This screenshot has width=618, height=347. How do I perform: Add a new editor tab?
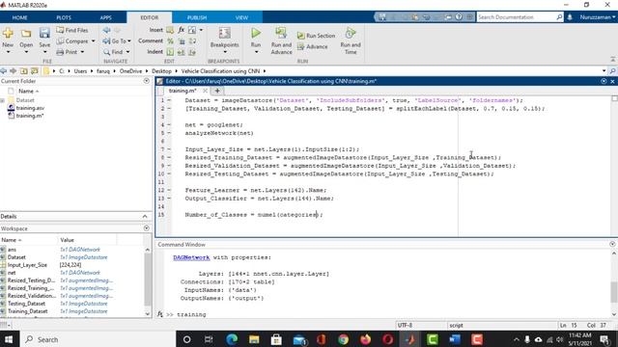[x=216, y=91]
